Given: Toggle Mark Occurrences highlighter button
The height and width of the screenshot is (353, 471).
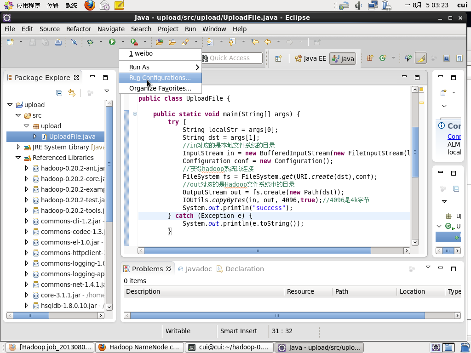Looking at the screenshot, I should (420, 58).
